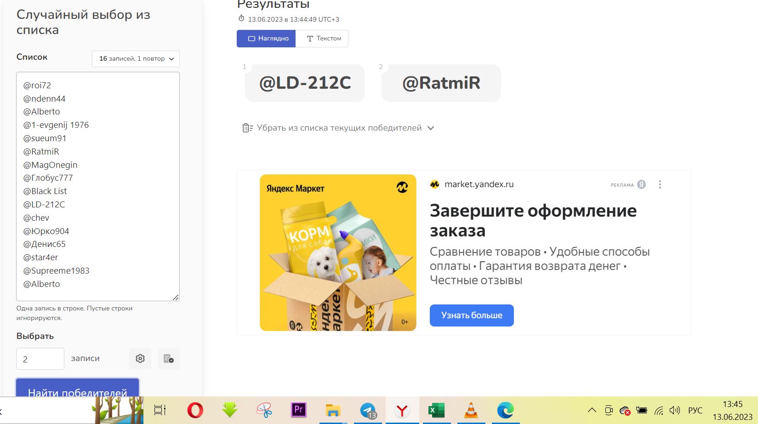Image resolution: width=758 pixels, height=424 pixels.
Task: Expand the '16 записей, 1 повтор' dropdown
Action: (x=136, y=59)
